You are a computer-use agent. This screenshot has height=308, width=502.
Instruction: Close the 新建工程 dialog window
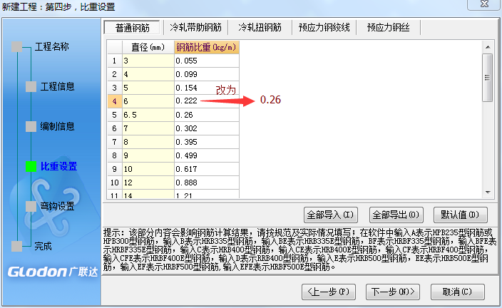click(484, 4)
